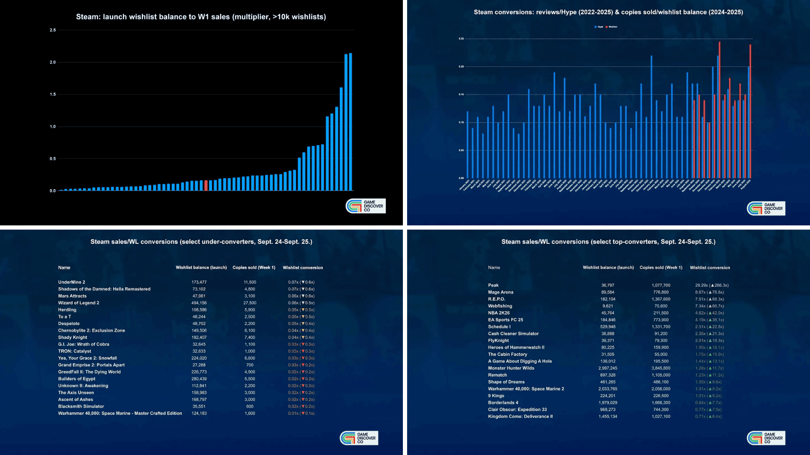Select the 'Monster Hunter Wilds' table row
The image size is (810, 455).
coord(511,368)
